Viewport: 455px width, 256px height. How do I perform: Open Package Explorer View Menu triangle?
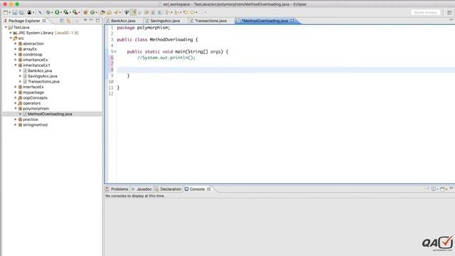85,21
